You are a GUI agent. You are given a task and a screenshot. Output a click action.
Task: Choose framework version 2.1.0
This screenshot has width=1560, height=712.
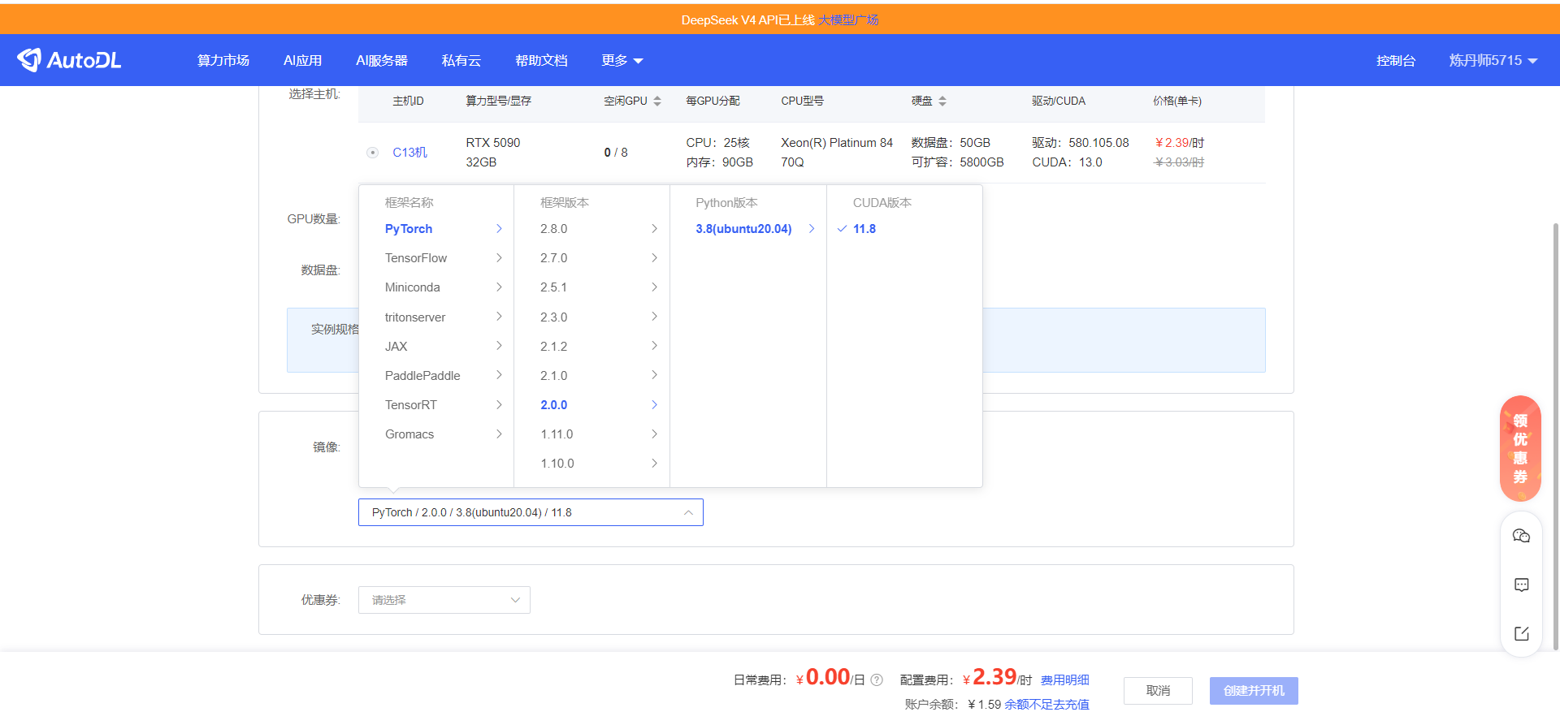[591, 375]
